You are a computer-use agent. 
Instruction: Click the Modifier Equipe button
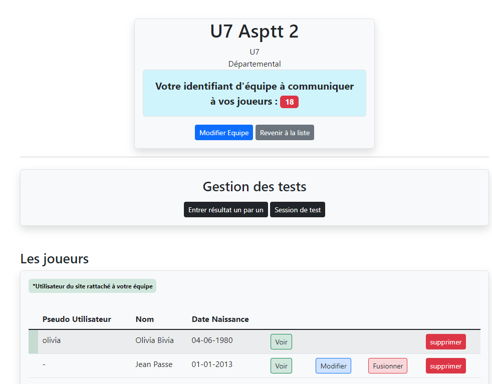point(224,133)
